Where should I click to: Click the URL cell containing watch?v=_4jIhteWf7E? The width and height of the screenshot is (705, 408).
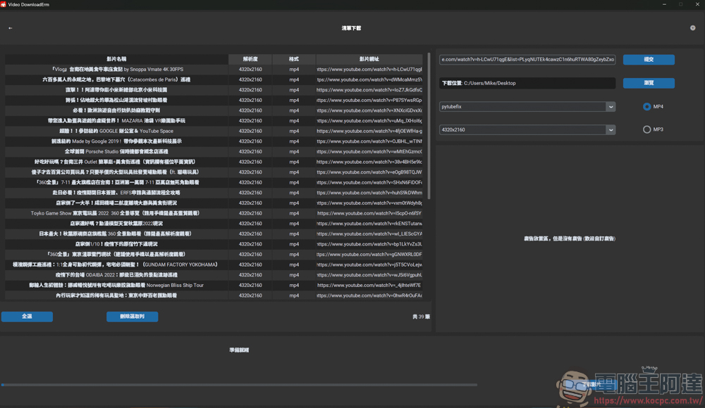[x=369, y=285]
